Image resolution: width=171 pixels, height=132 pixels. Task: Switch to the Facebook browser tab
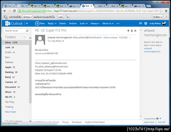[x=9, y=6]
